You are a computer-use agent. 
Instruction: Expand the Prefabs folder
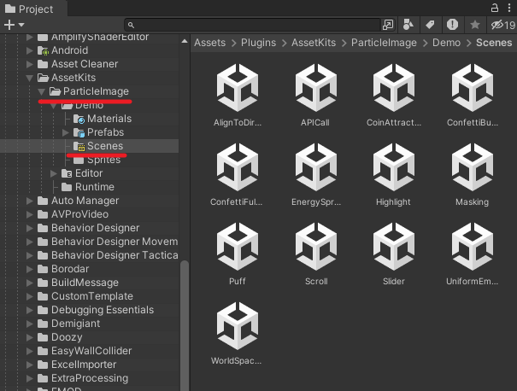66,132
